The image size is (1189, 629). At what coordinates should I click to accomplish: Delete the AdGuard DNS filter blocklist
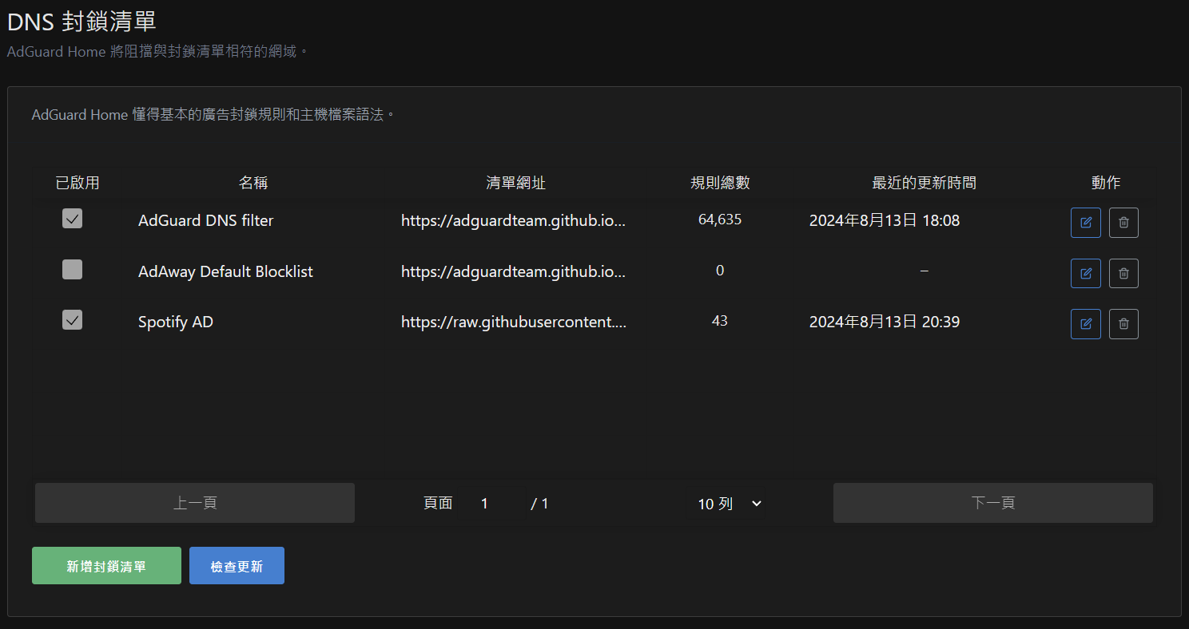point(1123,222)
